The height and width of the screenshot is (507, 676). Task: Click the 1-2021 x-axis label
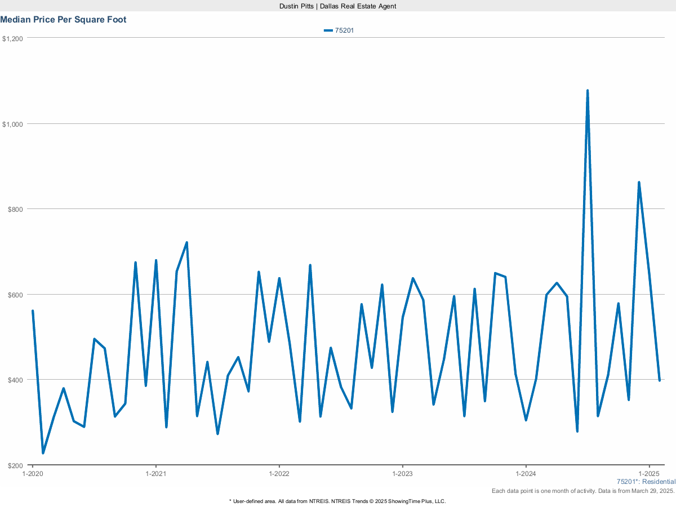[x=155, y=474]
